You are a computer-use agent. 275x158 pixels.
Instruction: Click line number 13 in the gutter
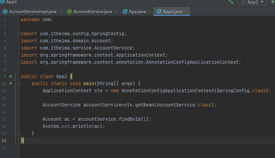tap(4, 105)
